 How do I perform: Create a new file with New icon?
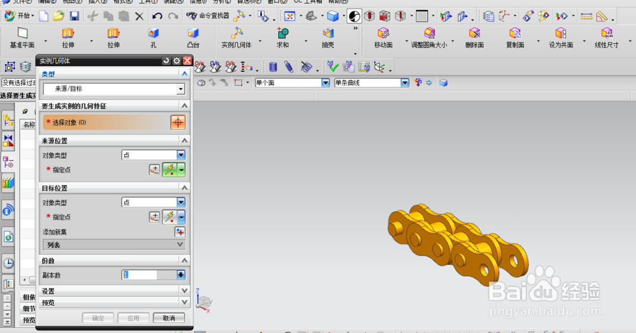[43, 16]
